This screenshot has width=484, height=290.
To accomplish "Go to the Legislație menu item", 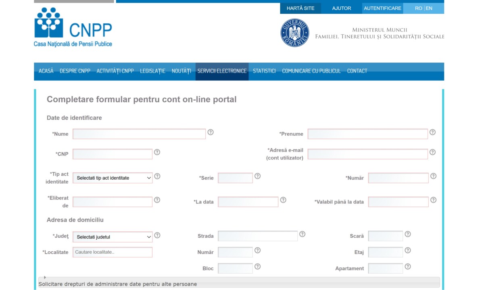I will [152, 71].
